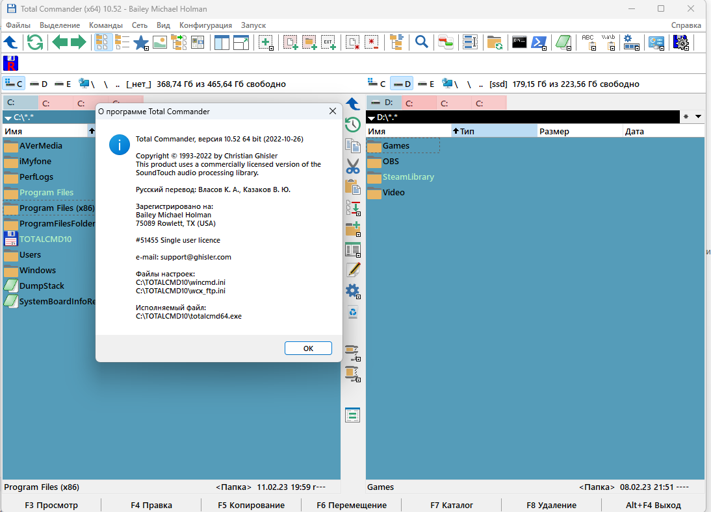Click the ABC copy names icon
This screenshot has width=711, height=512.
(x=589, y=43)
